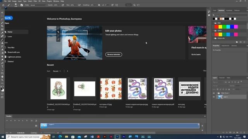Collapse the RGB swatch group
The height and width of the screenshot is (139, 248).
click(213, 23)
